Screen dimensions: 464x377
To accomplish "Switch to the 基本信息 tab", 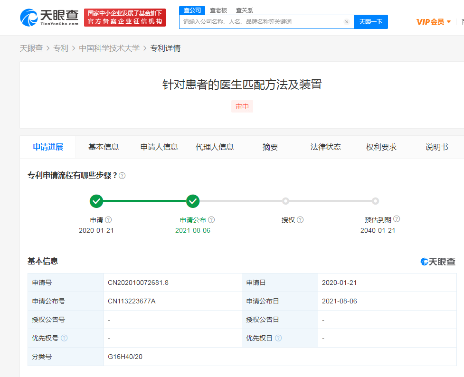I will [x=104, y=147].
